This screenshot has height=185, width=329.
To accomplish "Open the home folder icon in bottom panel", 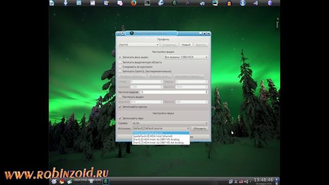I will [62, 181].
